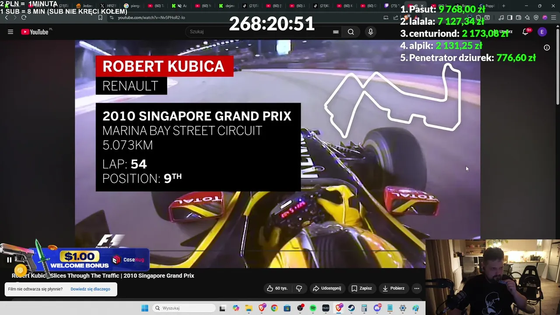This screenshot has height=315, width=560.
Task: Click the Udostępnij share button
Action: pyautogui.click(x=327, y=288)
